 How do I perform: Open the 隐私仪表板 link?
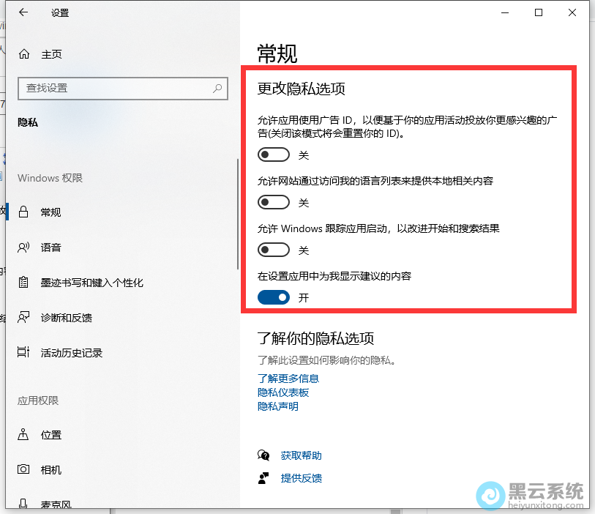coord(283,392)
